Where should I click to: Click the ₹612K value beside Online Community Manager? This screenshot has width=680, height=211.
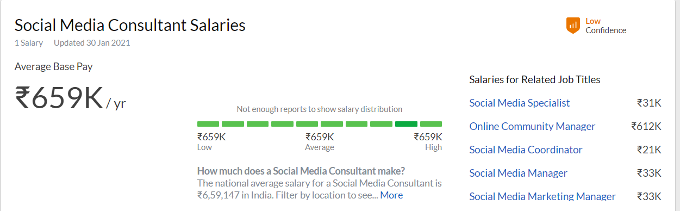[646, 126]
